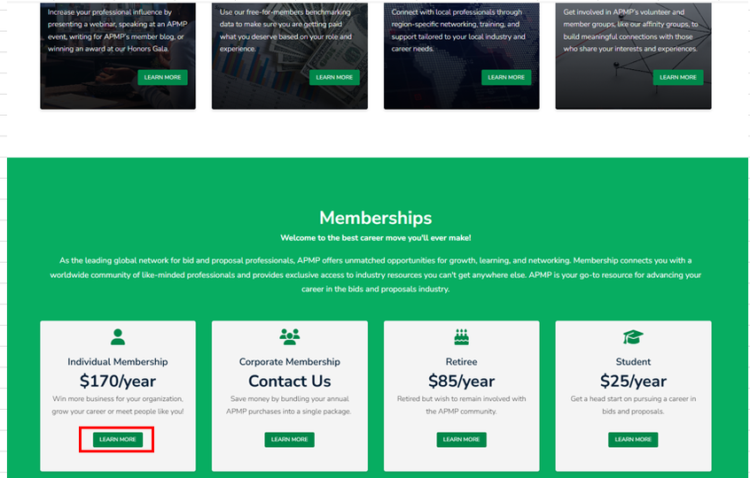750x478 pixels.
Task: Click Learn More on professional influence card
Action: 162,77
